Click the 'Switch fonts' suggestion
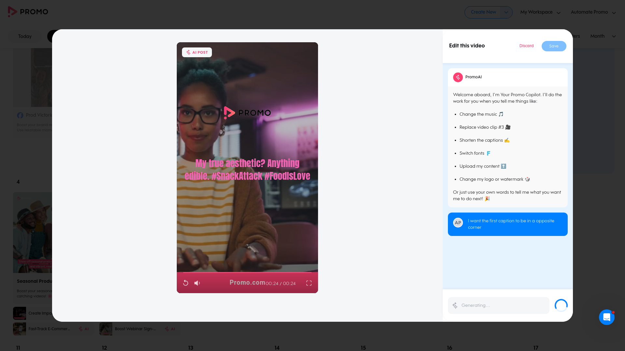The height and width of the screenshot is (351, 625). click(x=475, y=153)
